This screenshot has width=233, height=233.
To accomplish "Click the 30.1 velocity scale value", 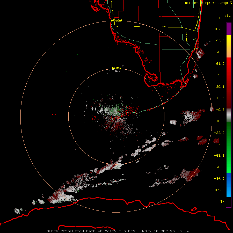I will 220,87.
